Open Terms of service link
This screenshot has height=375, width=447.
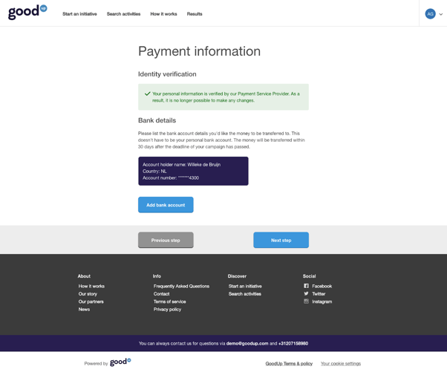tap(169, 301)
